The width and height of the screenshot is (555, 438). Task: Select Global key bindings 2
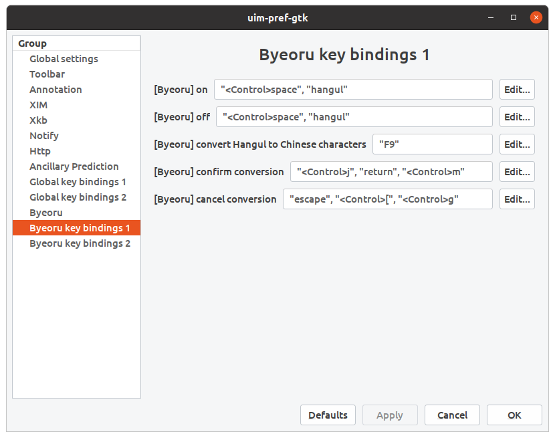(x=76, y=197)
